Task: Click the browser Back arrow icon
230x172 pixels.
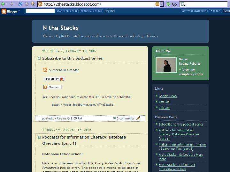Action: click(x=3, y=4)
